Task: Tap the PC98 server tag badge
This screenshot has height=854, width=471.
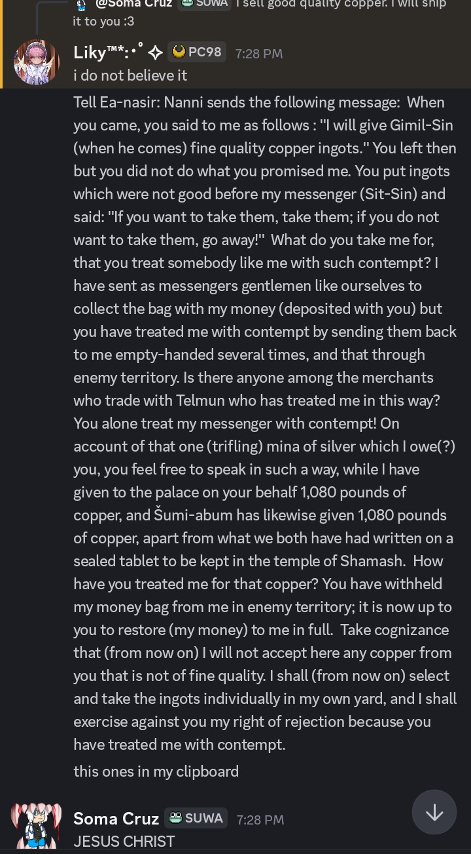Action: click(197, 52)
